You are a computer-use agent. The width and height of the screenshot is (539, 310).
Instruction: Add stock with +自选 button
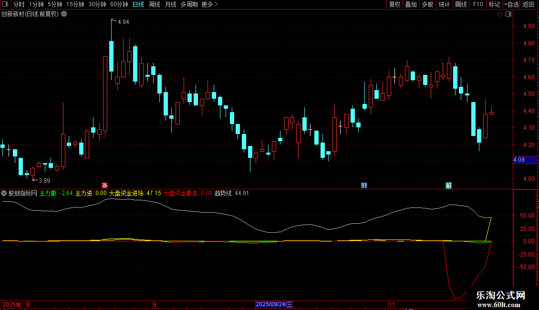pos(511,4)
